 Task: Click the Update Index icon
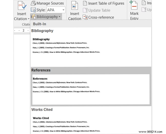pyautogui.click(x=144, y=10)
